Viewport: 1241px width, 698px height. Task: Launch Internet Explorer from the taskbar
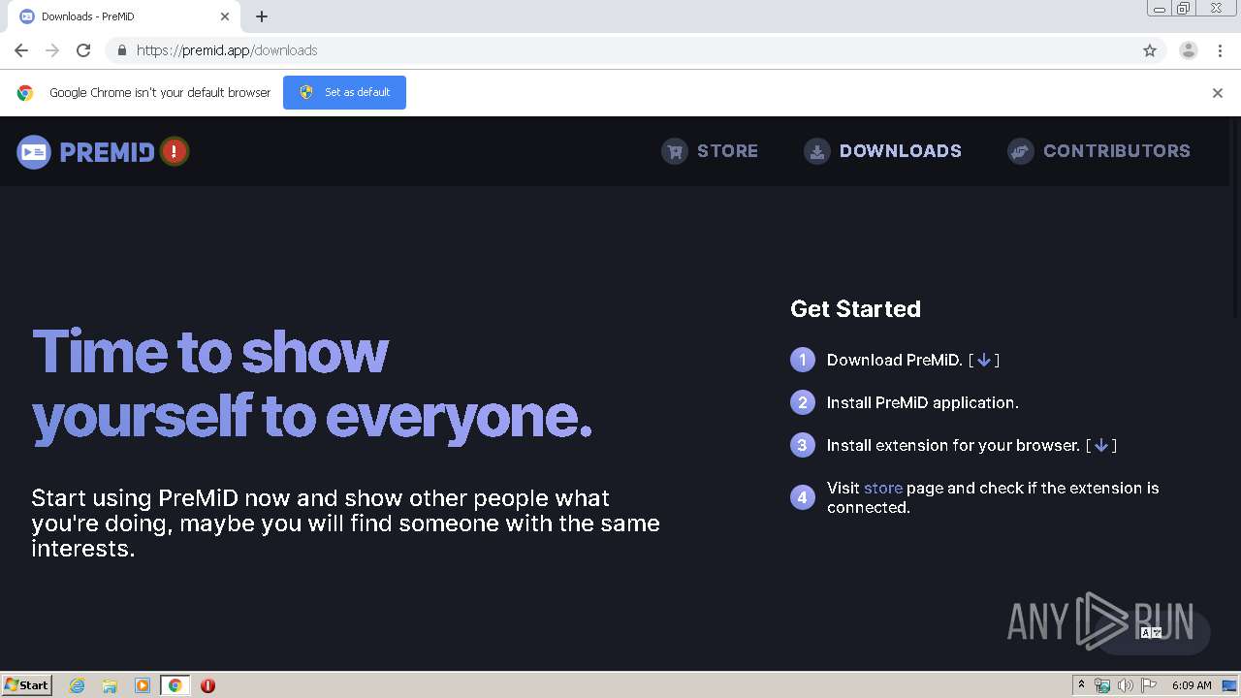pos(78,685)
